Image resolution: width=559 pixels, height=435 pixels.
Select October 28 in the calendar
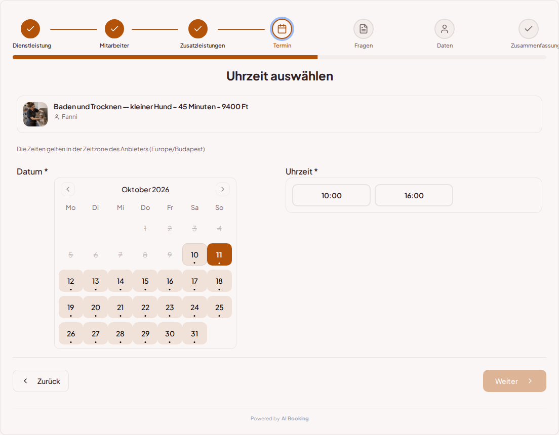coord(121,333)
